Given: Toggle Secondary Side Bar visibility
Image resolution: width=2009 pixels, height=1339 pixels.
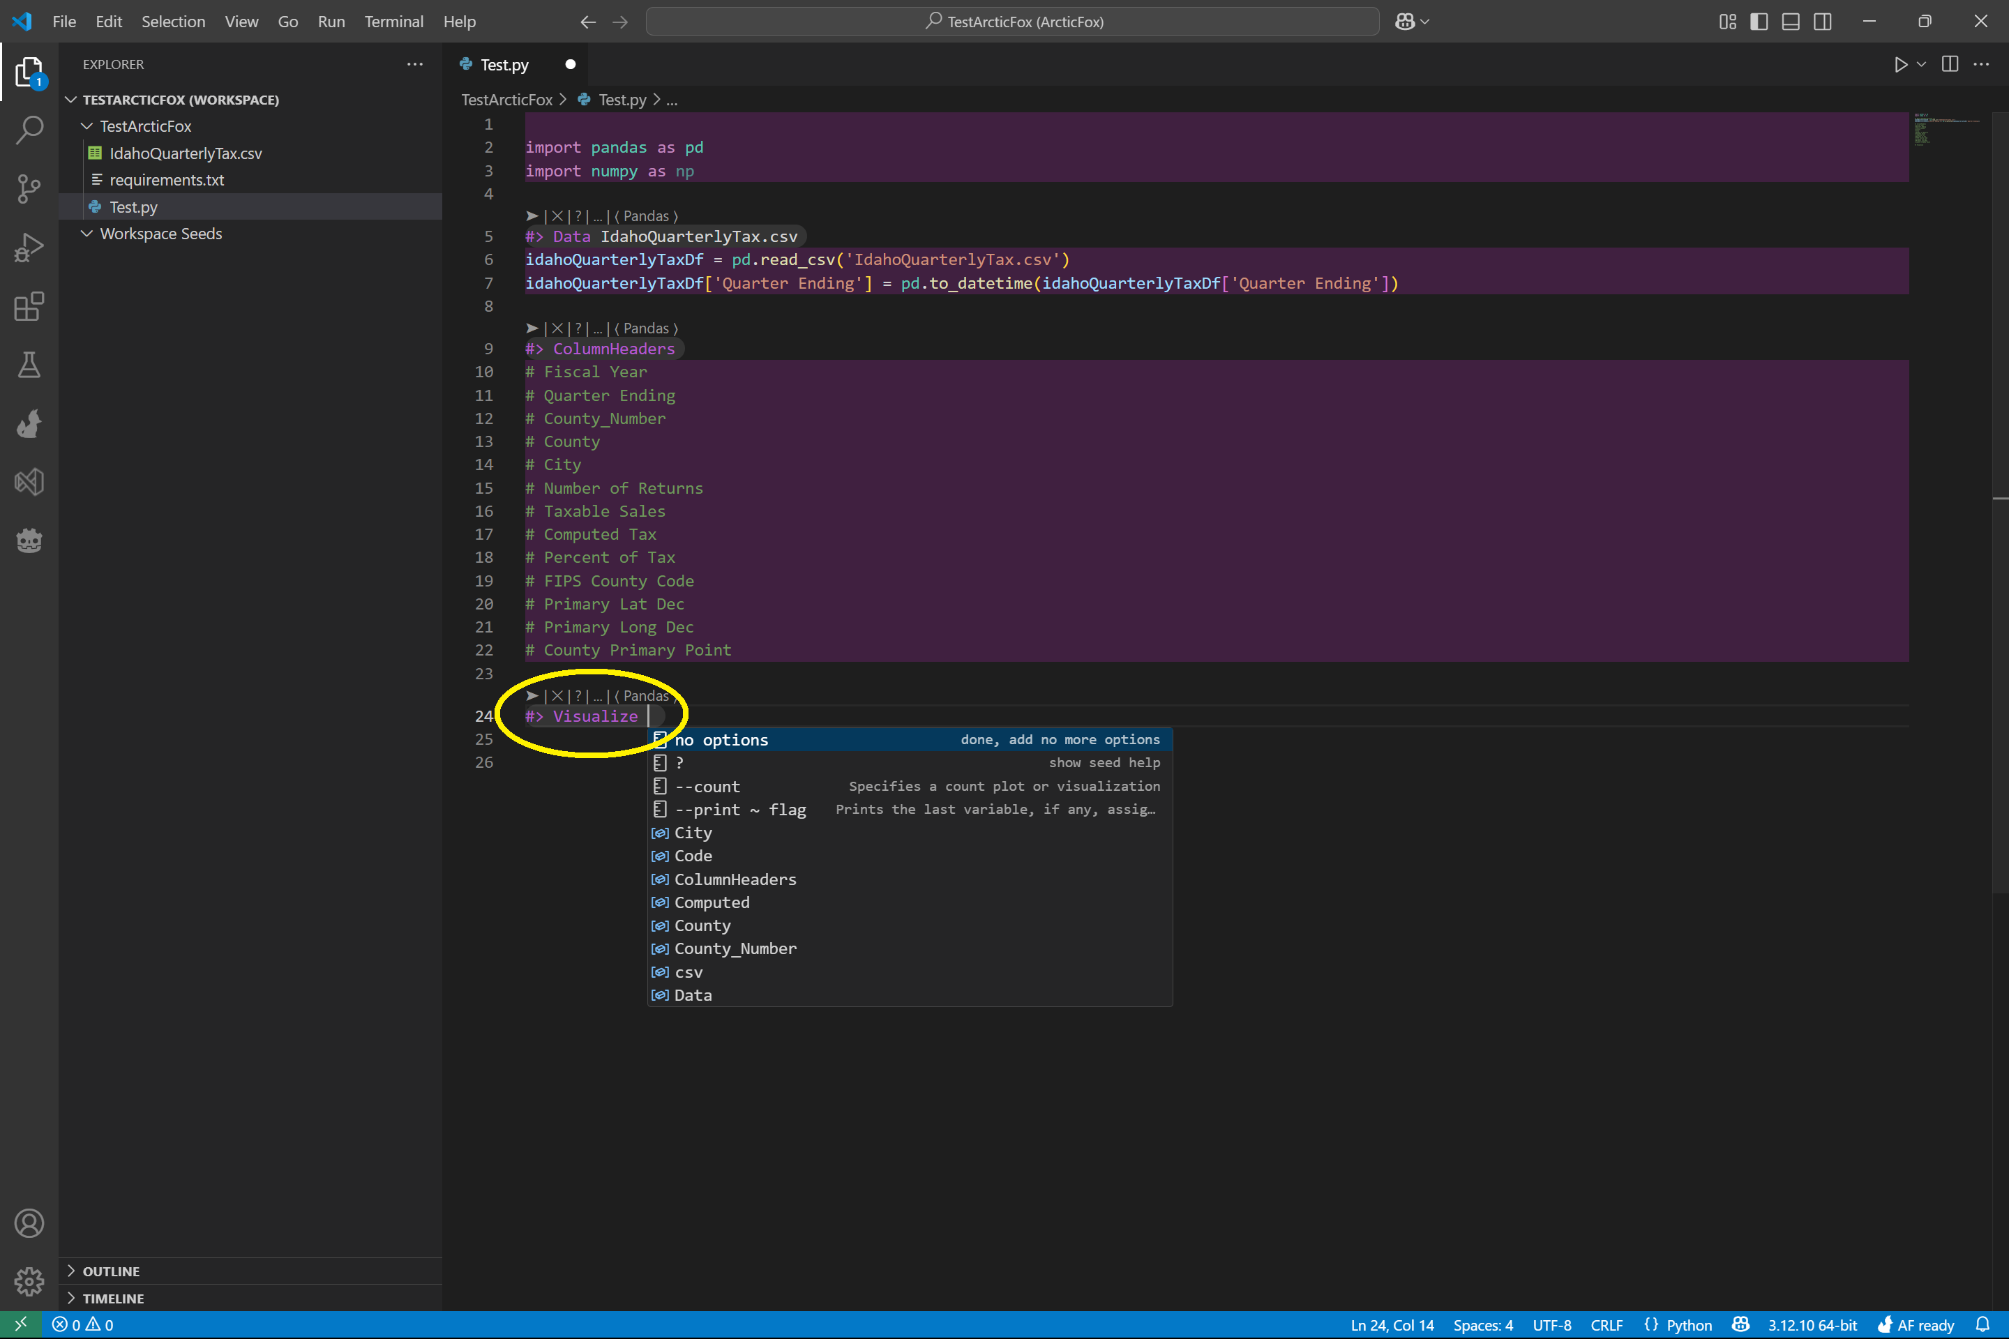Looking at the screenshot, I should (1822, 22).
